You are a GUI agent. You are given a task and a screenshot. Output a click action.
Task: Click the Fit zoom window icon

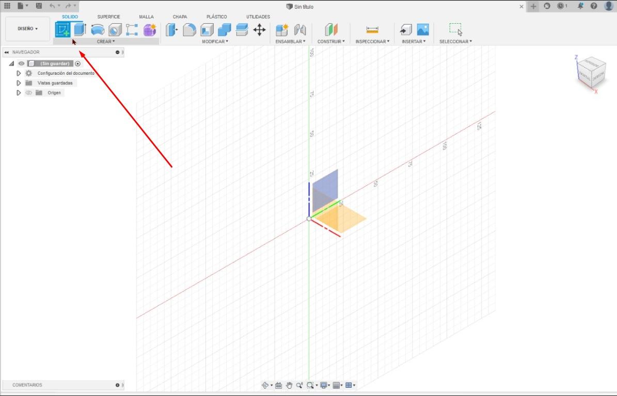pyautogui.click(x=310, y=385)
